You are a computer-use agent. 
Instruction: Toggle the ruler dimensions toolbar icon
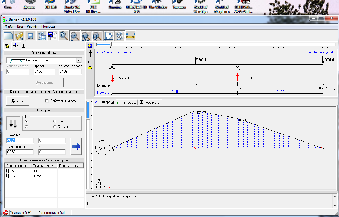131,36
